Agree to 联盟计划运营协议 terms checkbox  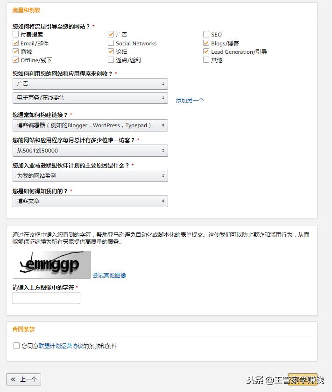(16, 346)
